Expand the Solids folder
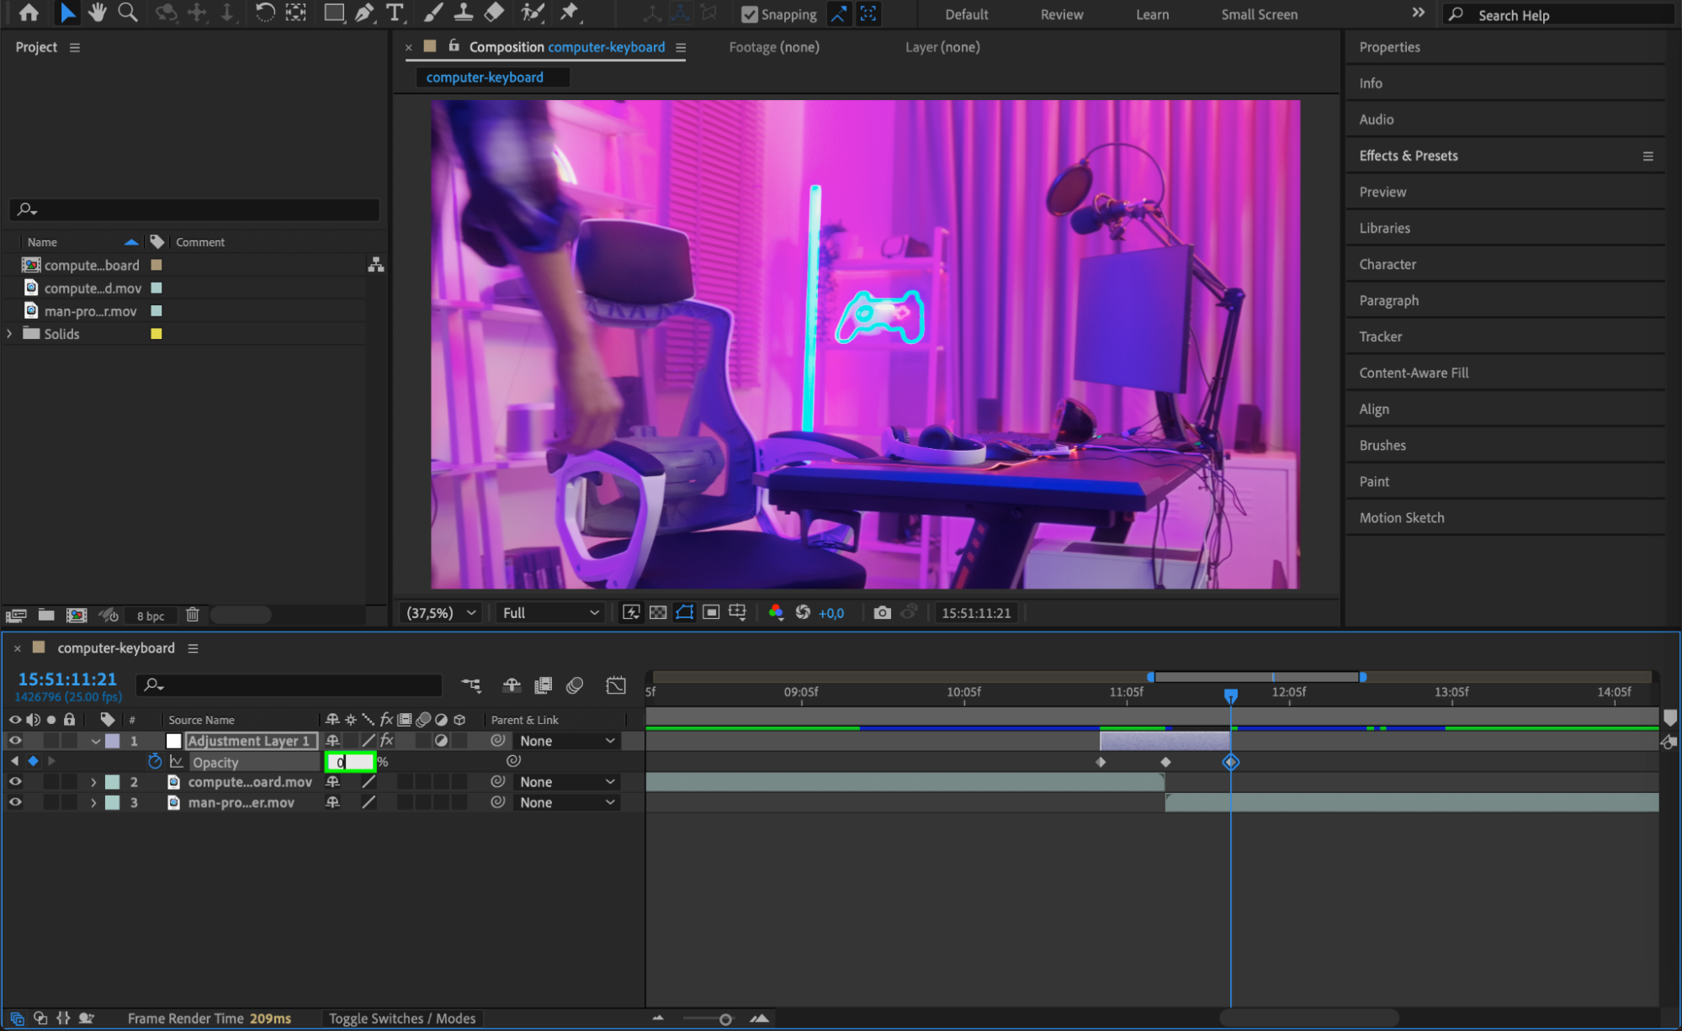Image resolution: width=1682 pixels, height=1031 pixels. click(10, 334)
